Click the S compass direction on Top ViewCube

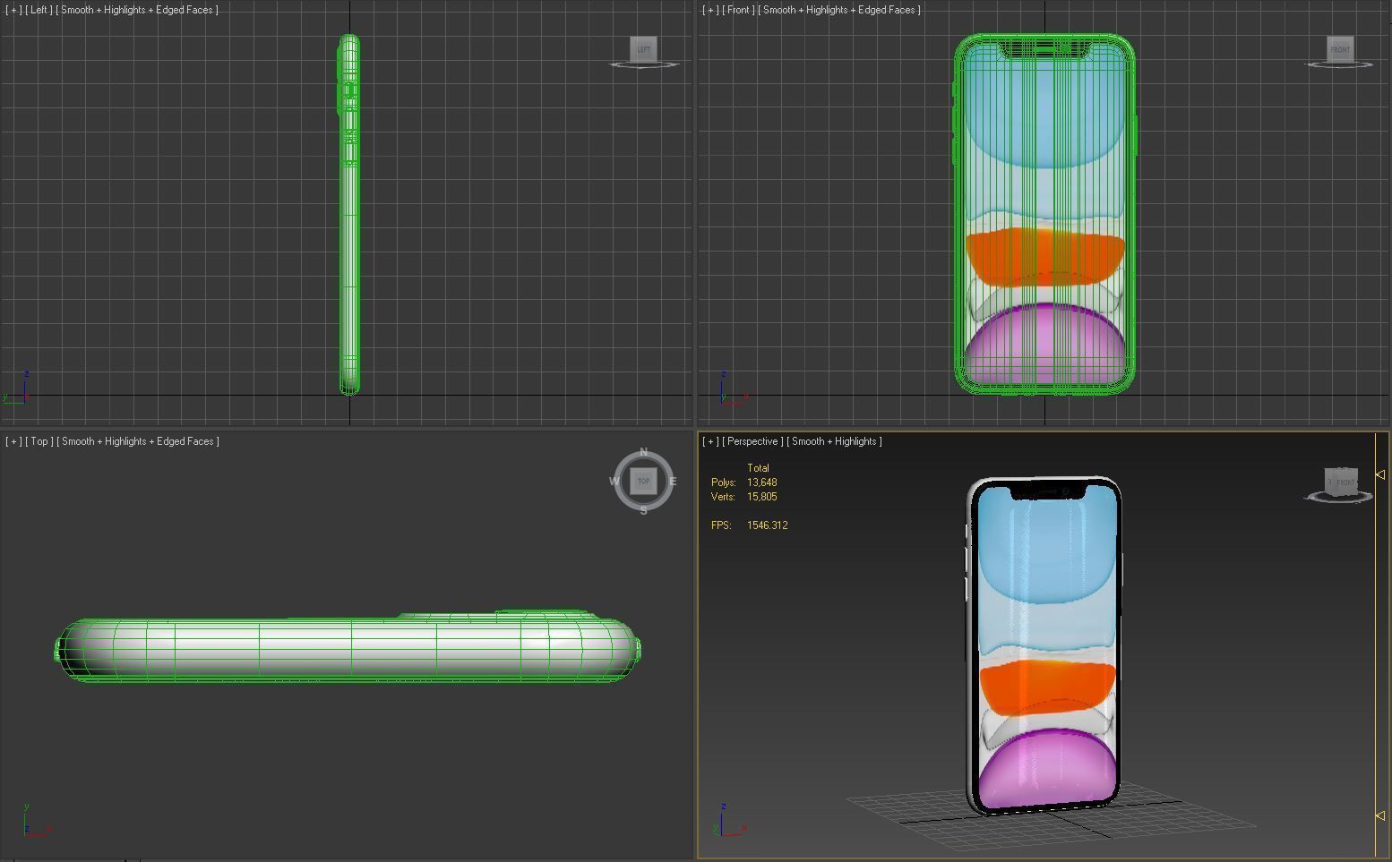(643, 510)
